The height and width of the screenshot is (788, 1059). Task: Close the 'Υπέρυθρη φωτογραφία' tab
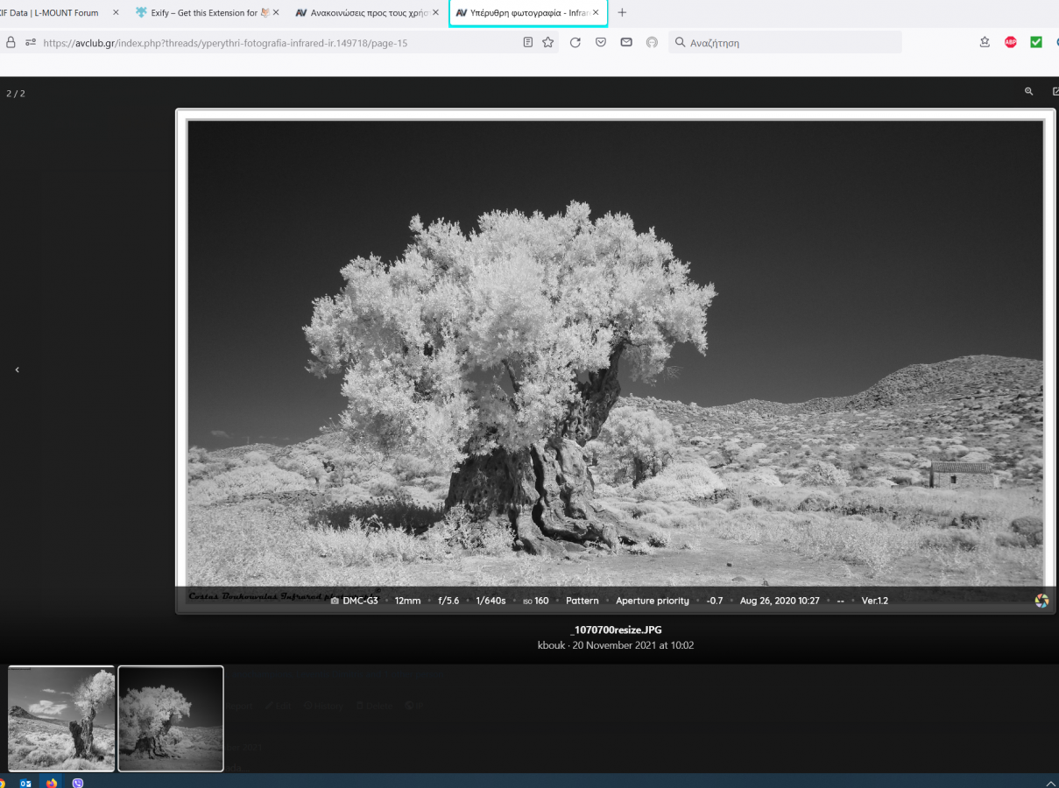[596, 13]
